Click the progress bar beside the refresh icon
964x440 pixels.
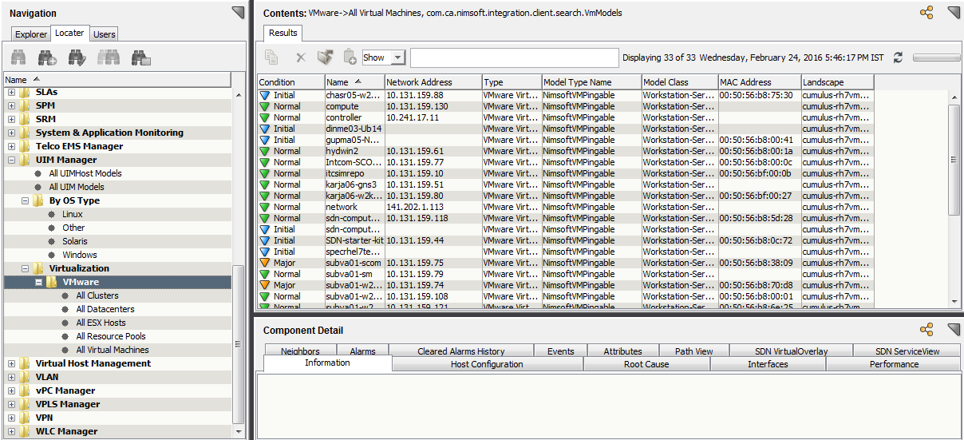click(x=936, y=57)
